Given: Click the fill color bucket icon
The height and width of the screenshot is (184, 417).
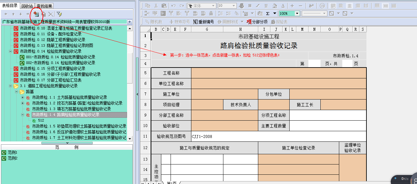Looking at the screenshot, I should coord(274,6).
